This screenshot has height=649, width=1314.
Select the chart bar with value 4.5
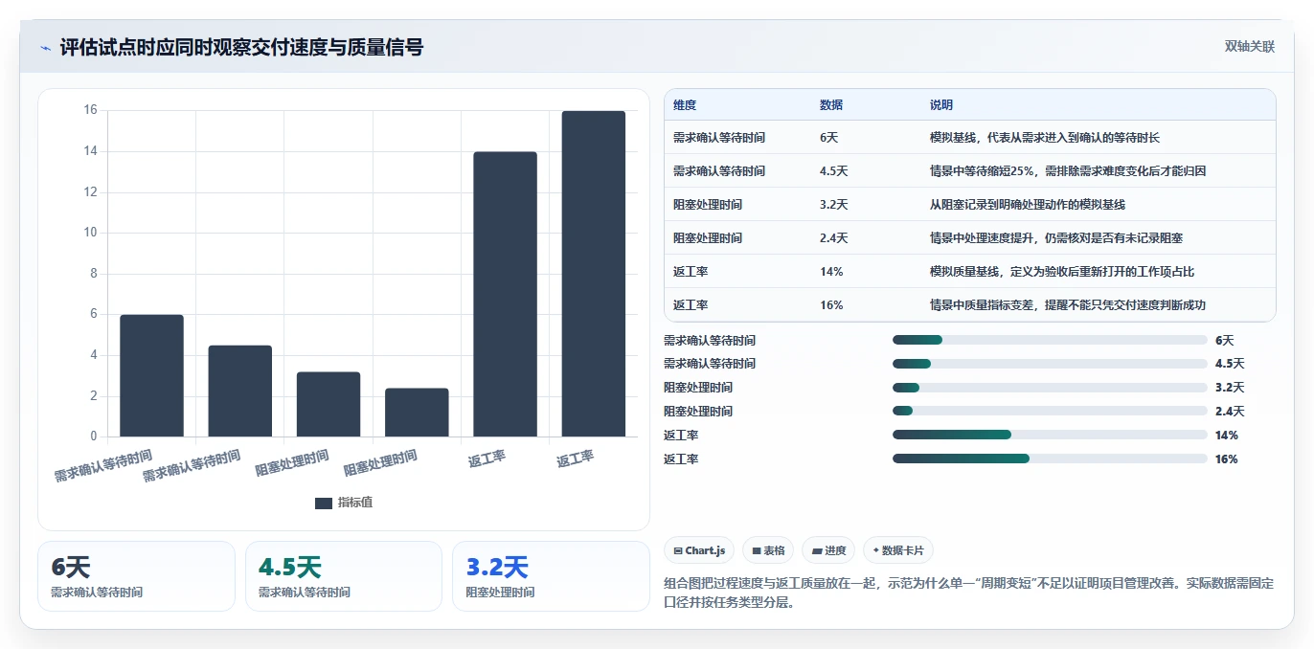(x=239, y=392)
